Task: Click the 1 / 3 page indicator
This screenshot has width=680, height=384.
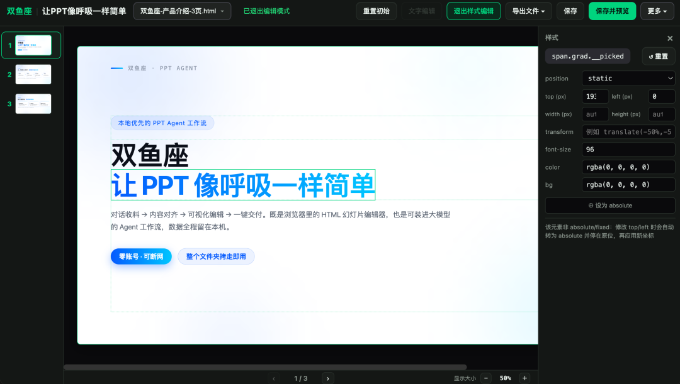Action: coord(300,378)
